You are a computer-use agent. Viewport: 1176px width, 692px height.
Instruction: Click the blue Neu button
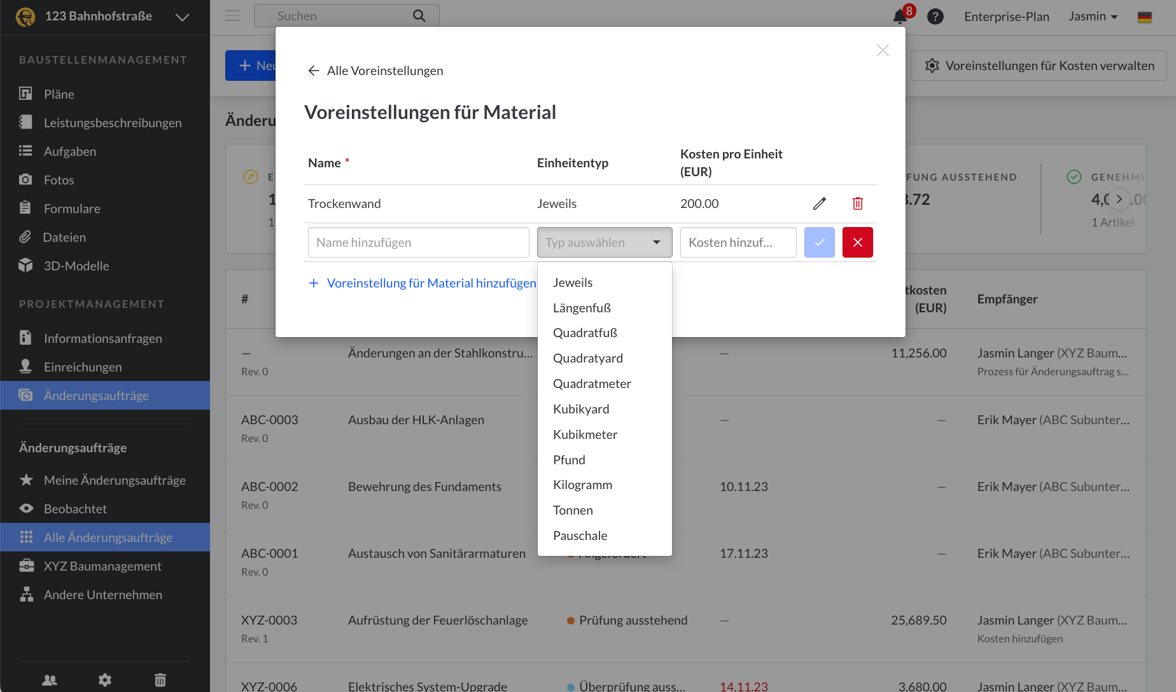click(250, 66)
